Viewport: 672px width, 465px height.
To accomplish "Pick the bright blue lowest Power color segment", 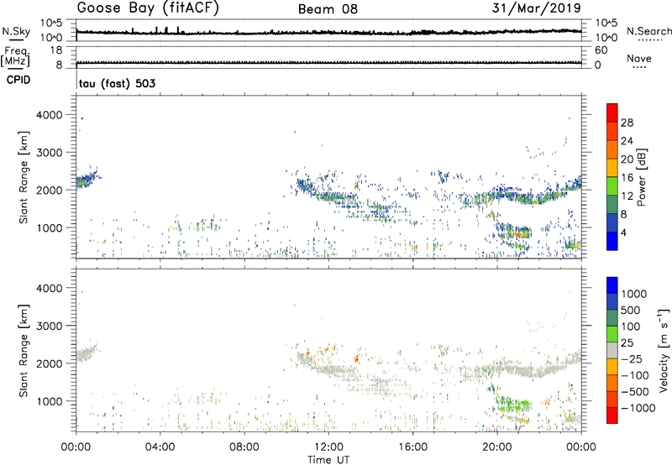I will coord(612,241).
